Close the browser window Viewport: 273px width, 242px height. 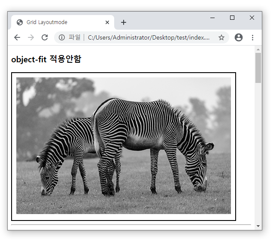[252, 18]
